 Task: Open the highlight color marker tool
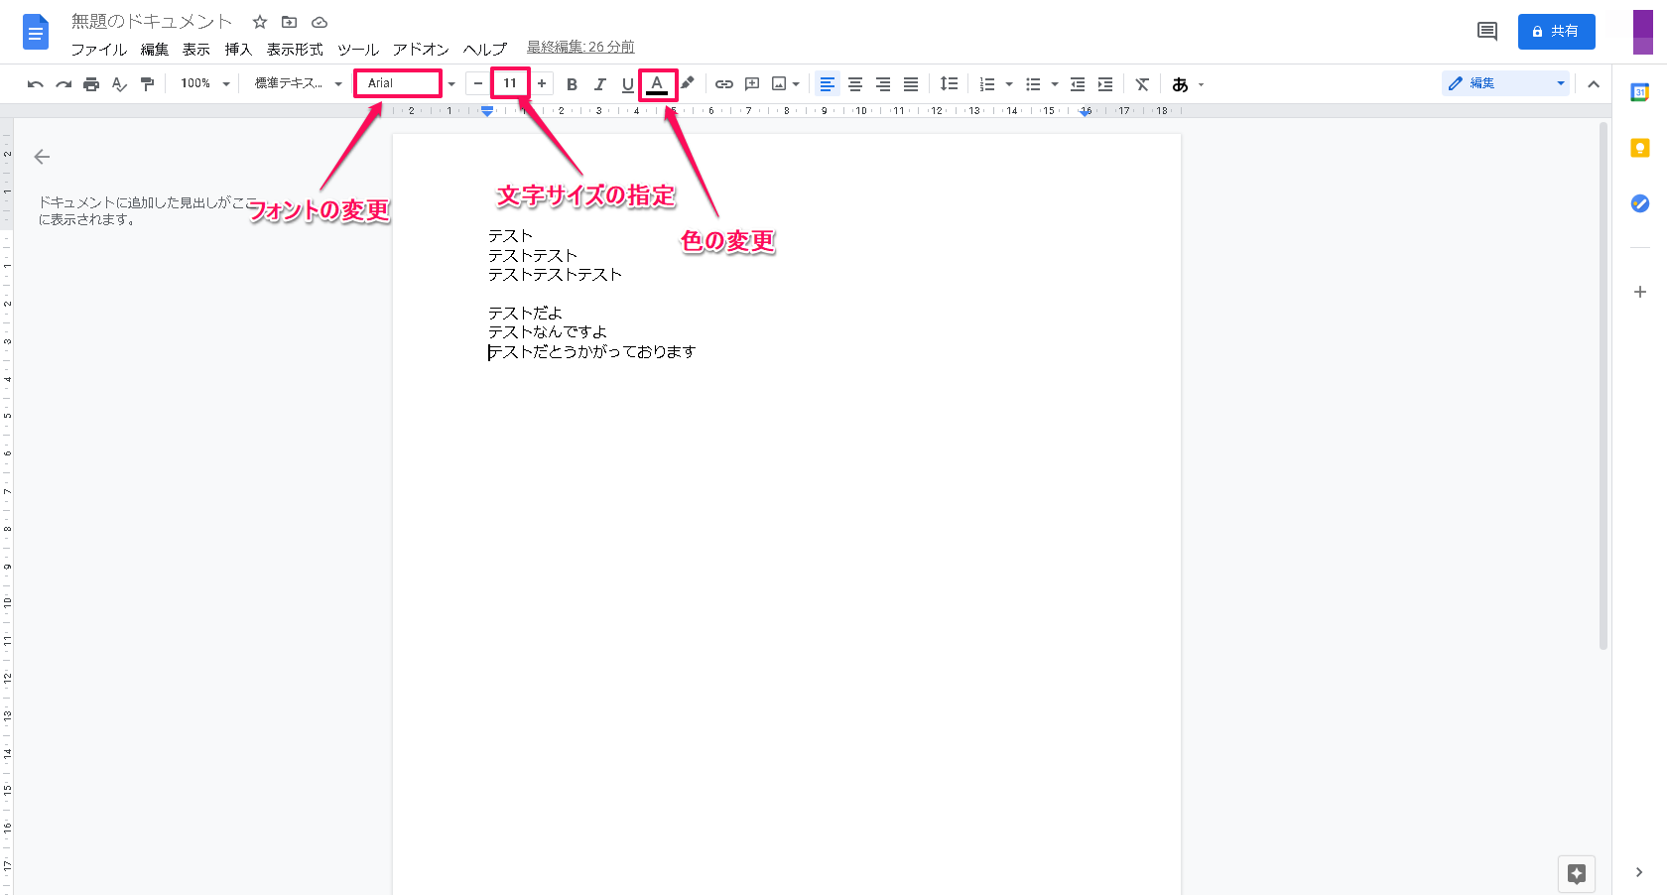687,84
